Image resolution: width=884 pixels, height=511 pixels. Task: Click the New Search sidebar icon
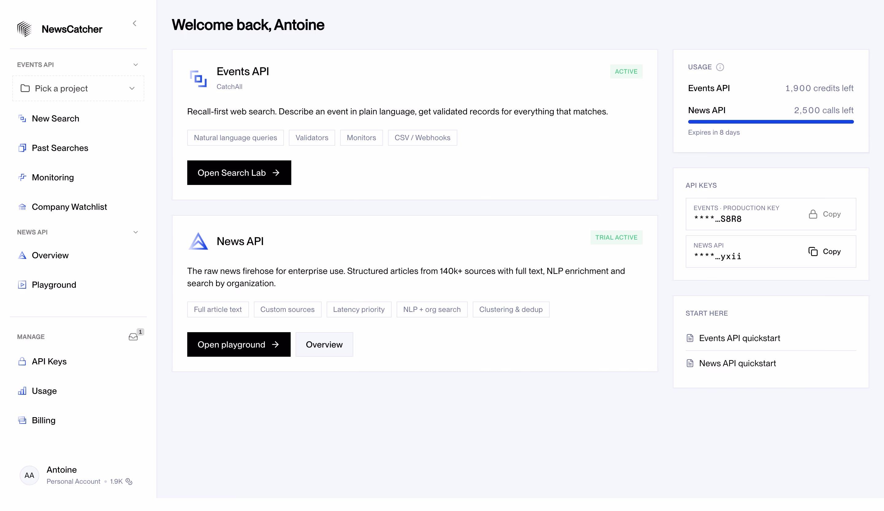pos(22,118)
